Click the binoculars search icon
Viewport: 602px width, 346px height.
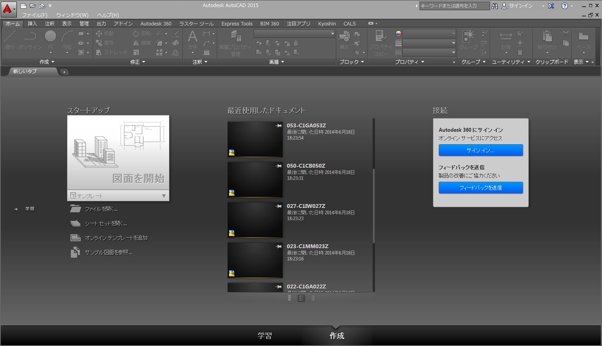495,6
